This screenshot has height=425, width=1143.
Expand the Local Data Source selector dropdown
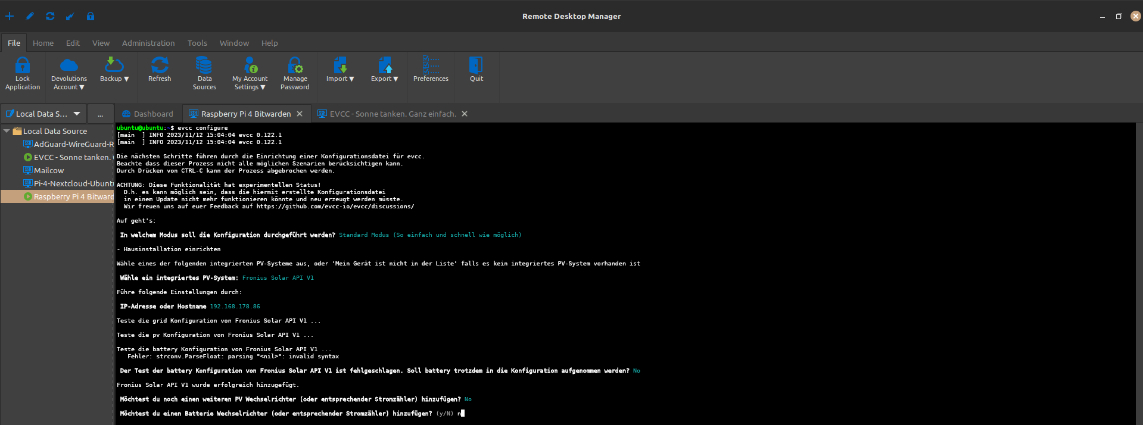coord(77,114)
